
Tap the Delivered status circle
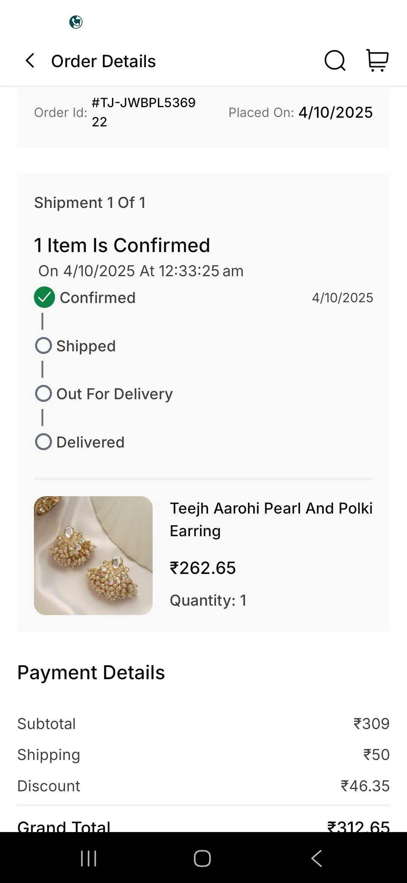click(x=43, y=442)
